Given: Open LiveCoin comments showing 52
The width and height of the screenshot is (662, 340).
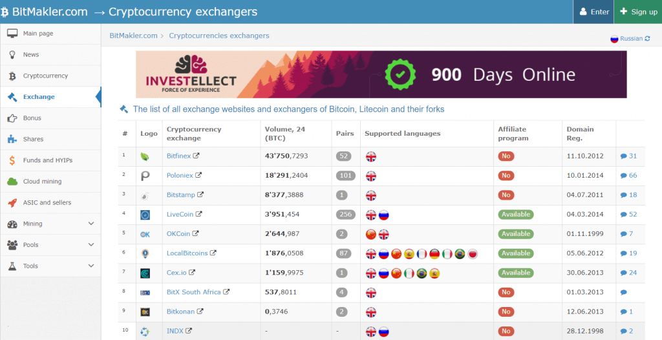Looking at the screenshot, I should 628,214.
